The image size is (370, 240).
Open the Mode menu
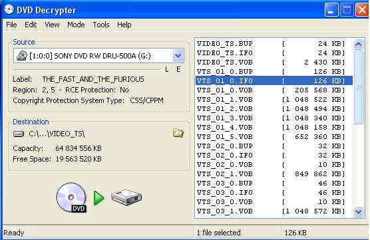tap(76, 25)
